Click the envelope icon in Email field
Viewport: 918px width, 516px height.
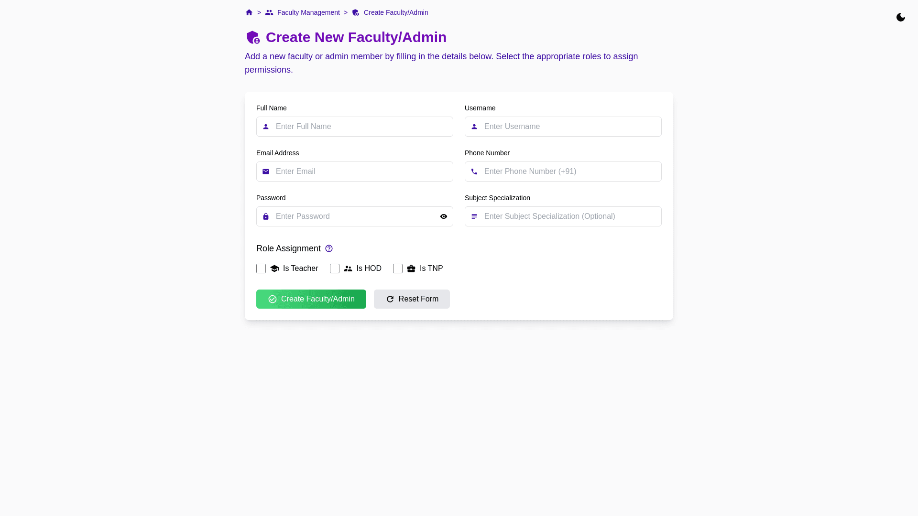click(266, 172)
